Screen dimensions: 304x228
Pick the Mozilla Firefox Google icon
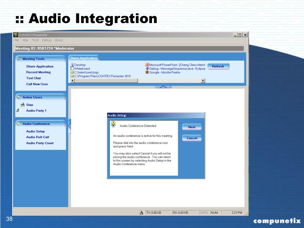[147, 72]
